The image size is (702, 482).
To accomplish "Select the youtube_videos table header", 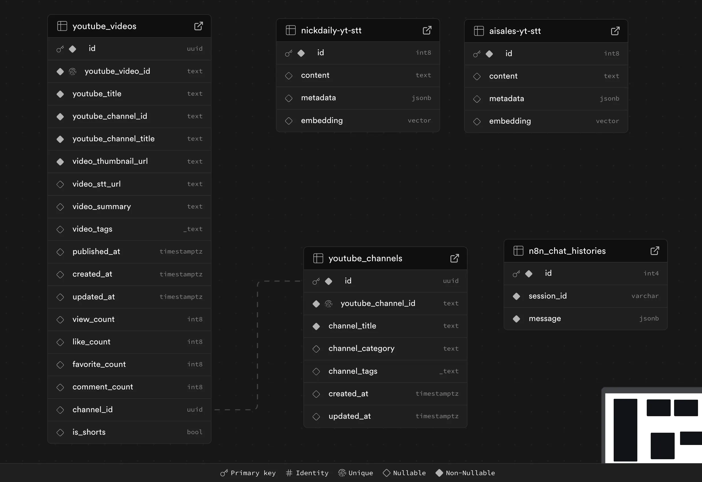I will tap(104, 26).
